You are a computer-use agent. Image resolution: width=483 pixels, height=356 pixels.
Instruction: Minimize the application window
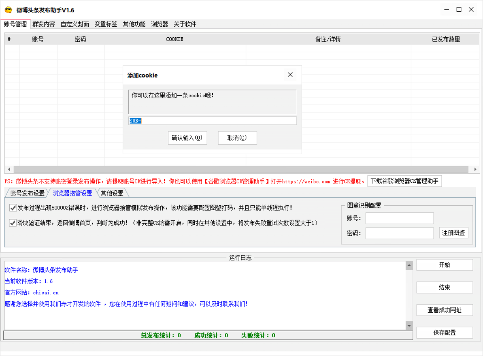(x=446, y=10)
